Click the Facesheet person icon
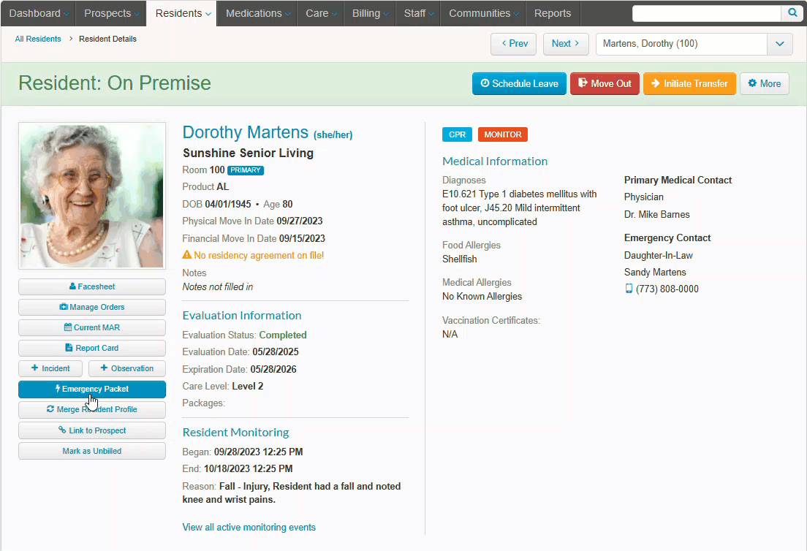Screen dimensions: 807x551 tap(72, 286)
